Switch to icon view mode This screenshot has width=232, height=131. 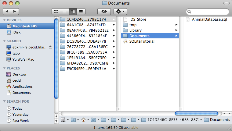click(x=56, y=11)
